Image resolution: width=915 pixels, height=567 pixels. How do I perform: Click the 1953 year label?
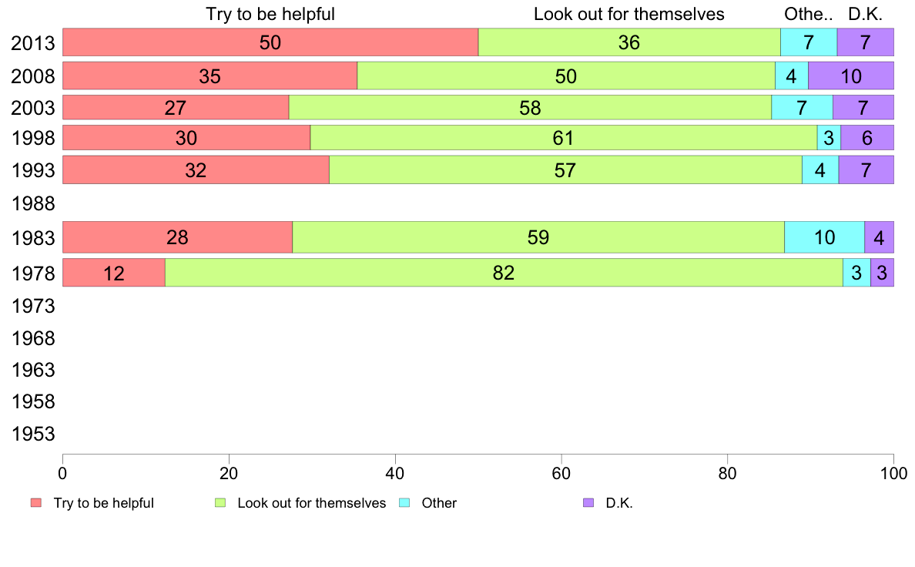click(33, 434)
